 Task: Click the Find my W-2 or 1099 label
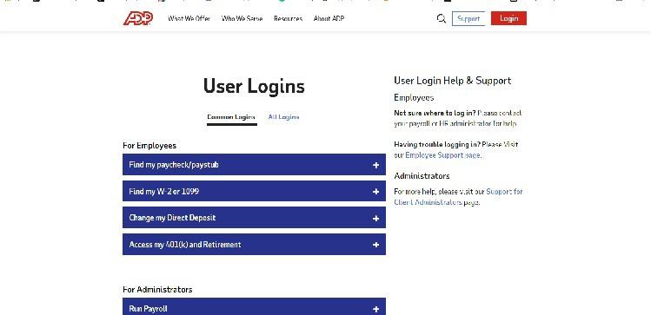point(163,192)
